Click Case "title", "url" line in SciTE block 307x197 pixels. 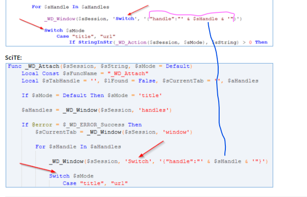click(x=95, y=183)
